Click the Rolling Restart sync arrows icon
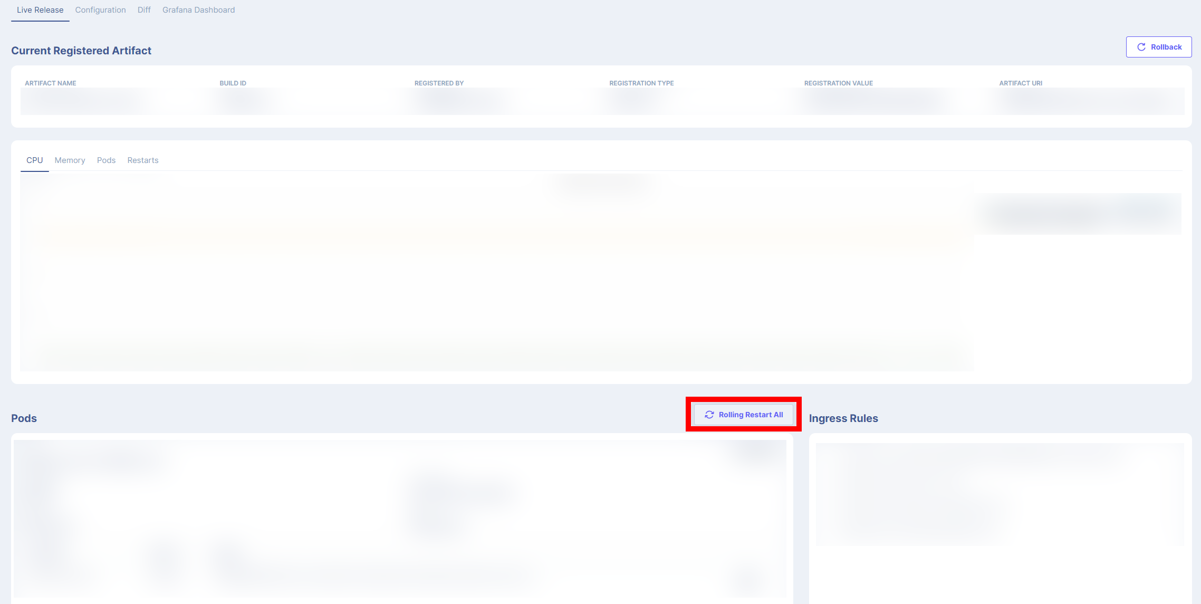Viewport: 1201px width, 604px height. tap(709, 415)
